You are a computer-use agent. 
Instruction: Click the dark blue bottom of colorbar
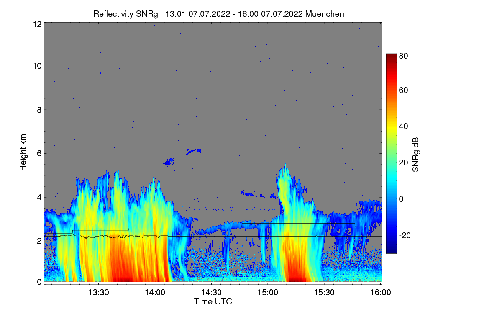pyautogui.click(x=391, y=250)
